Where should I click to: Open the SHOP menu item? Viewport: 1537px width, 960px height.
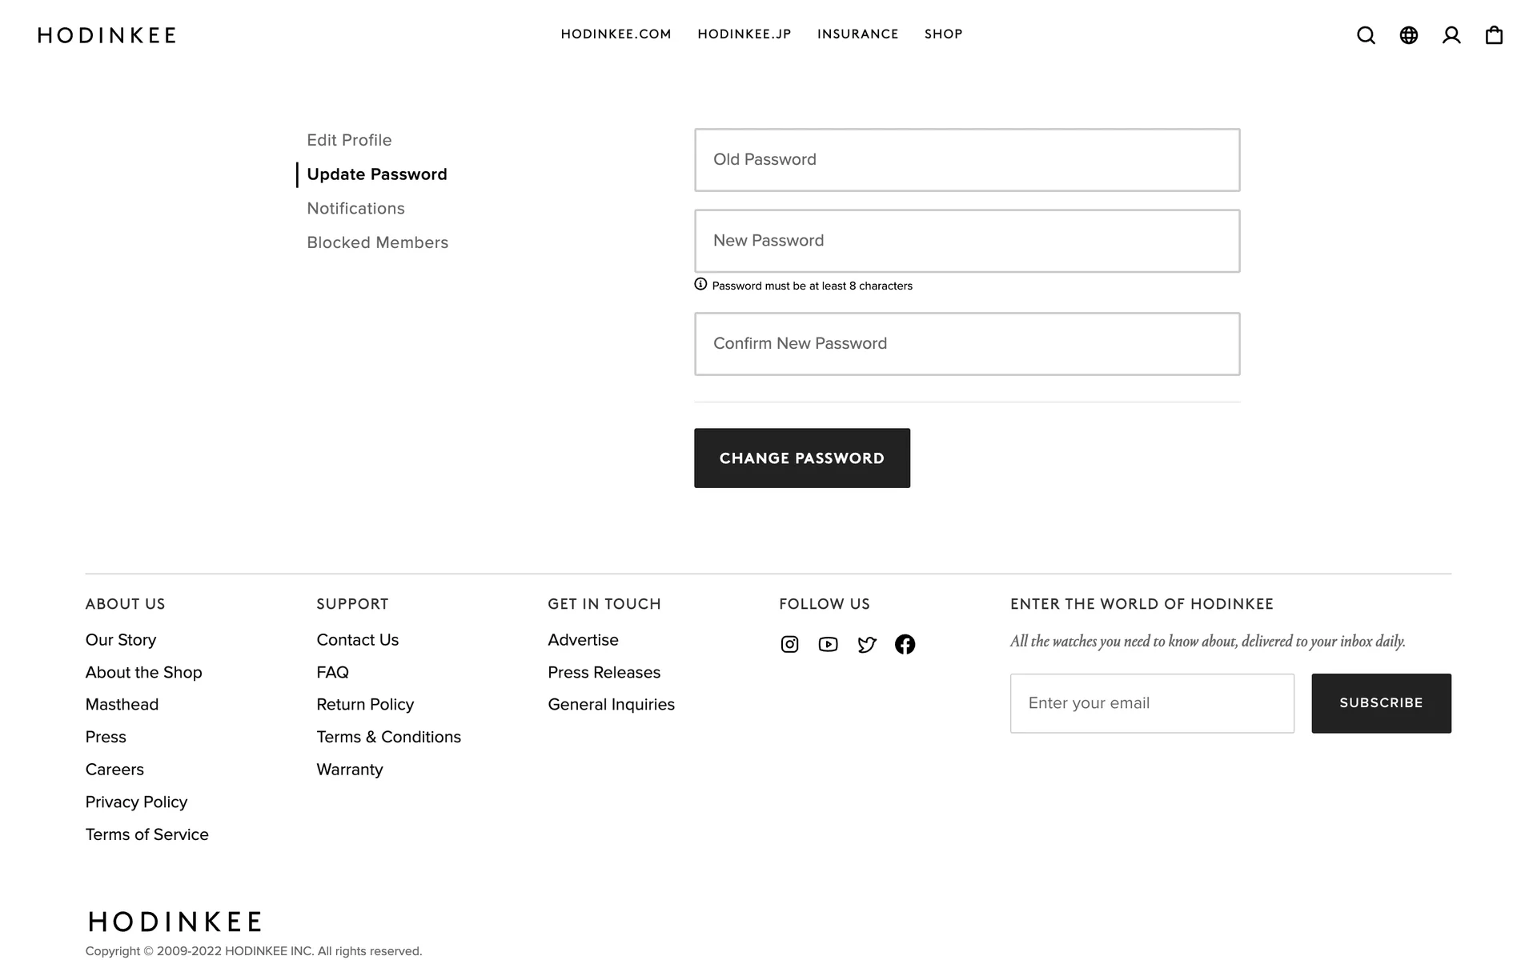[x=943, y=34]
